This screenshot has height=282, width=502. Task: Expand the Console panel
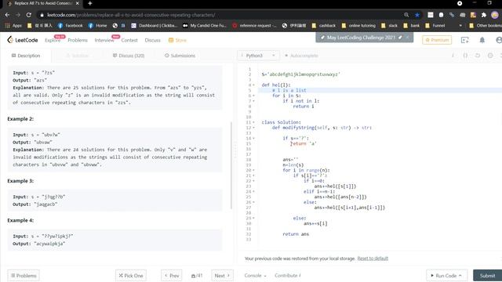[255, 276]
